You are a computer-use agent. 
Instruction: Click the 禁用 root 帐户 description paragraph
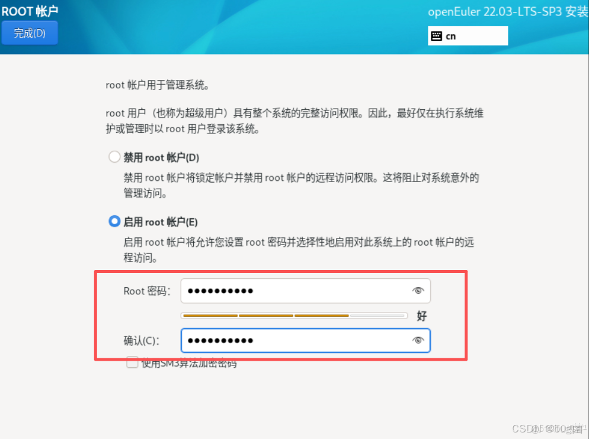pos(301,186)
